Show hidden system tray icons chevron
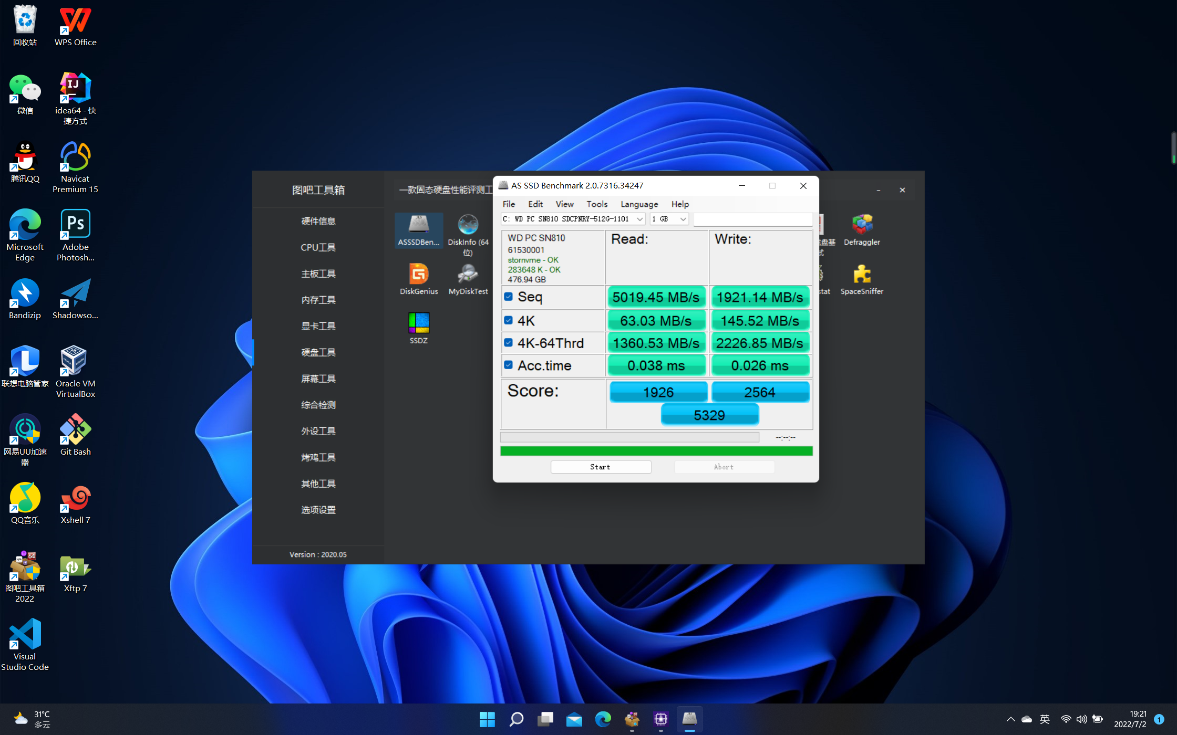1177x735 pixels. coord(1010,719)
